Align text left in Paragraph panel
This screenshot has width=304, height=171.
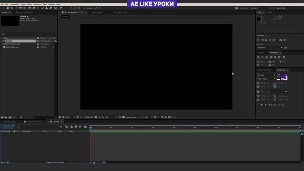click(x=258, y=57)
